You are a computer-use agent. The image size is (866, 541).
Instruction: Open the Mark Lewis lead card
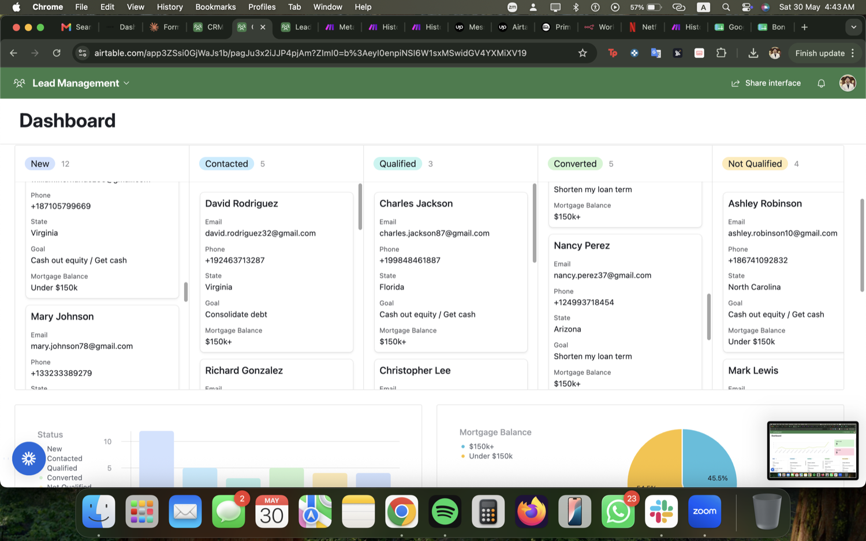pyautogui.click(x=783, y=374)
